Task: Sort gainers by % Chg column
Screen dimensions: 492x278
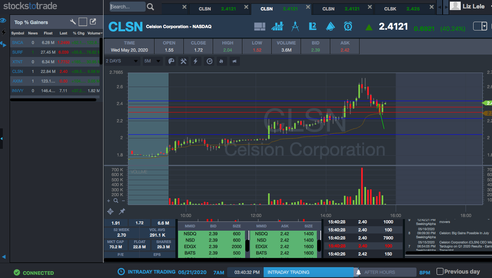Action: click(79, 33)
